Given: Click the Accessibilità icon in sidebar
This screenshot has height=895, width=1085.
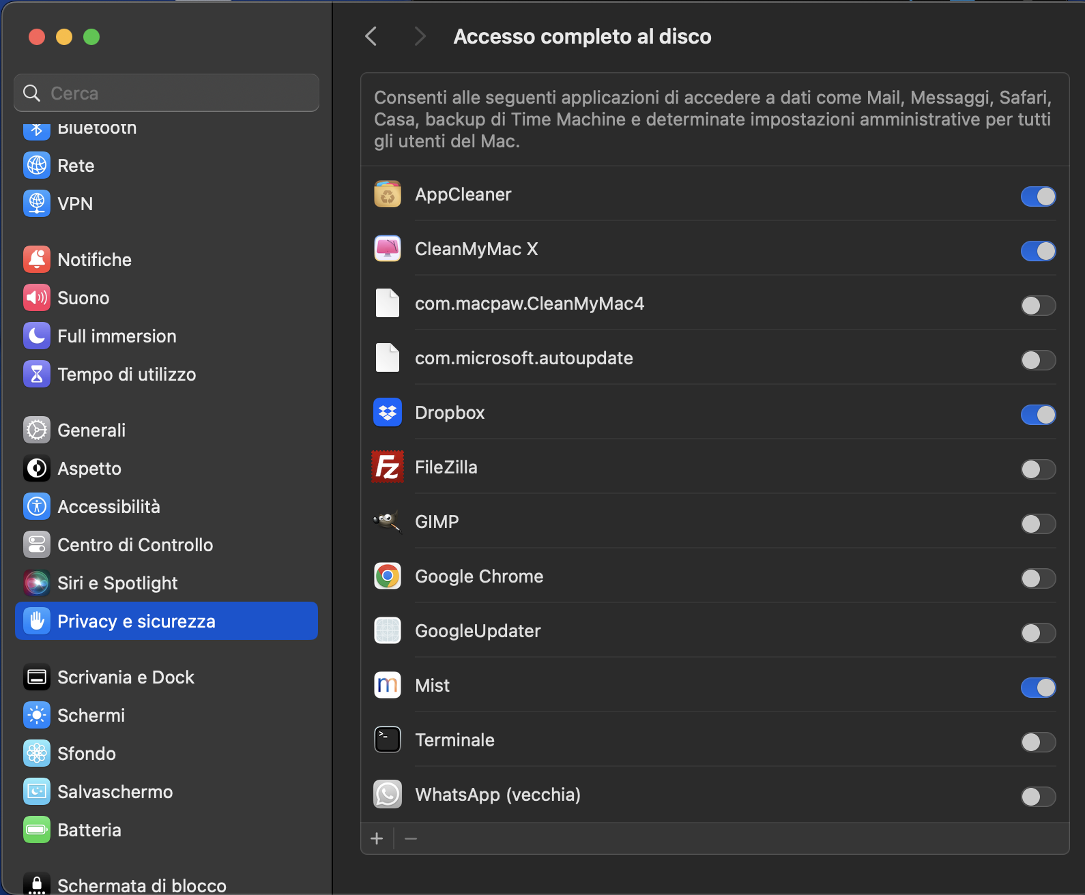Looking at the screenshot, I should 37,506.
